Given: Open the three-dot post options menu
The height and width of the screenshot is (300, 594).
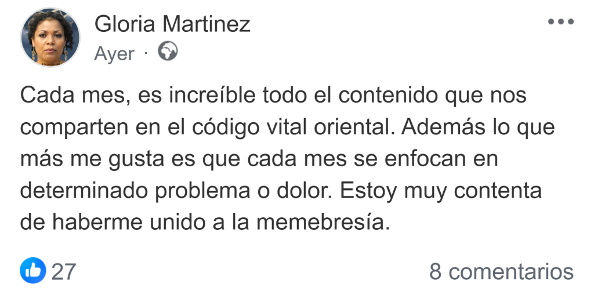Looking at the screenshot, I should (560, 22).
